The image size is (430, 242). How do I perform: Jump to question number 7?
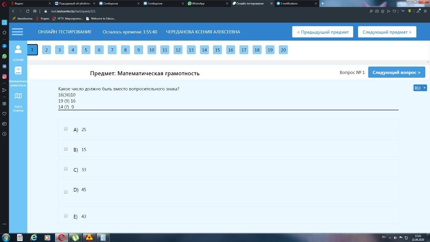pos(112,50)
